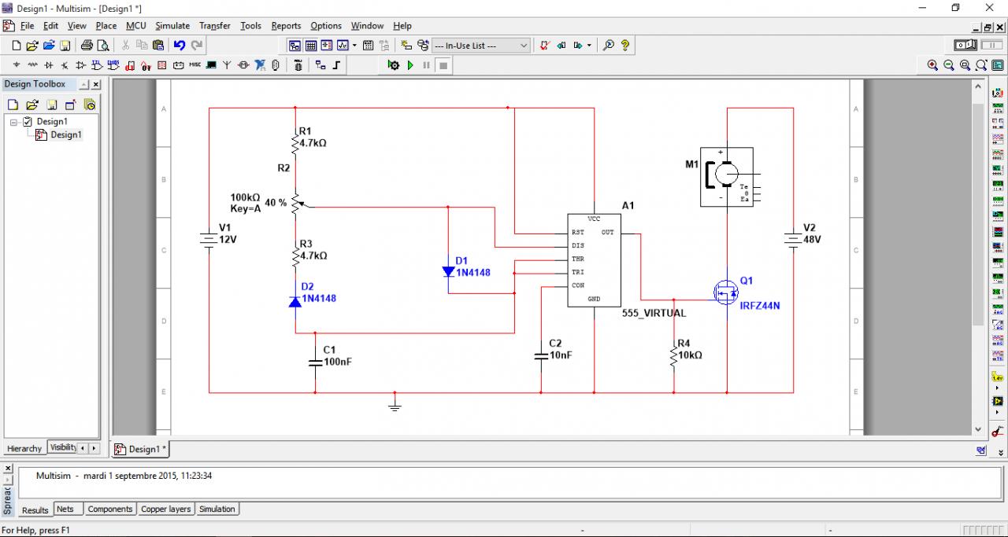The image size is (1008, 537).
Task: Flip the simulation on/off switch
Action: [965, 46]
